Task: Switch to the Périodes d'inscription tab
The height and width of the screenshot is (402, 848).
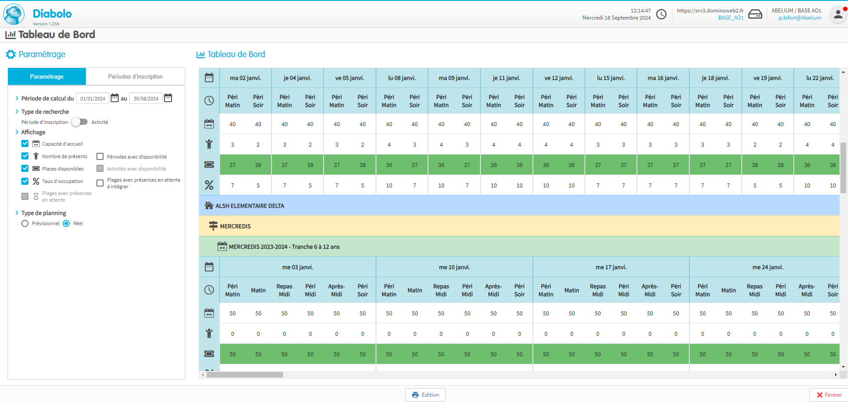Action: coord(135,76)
